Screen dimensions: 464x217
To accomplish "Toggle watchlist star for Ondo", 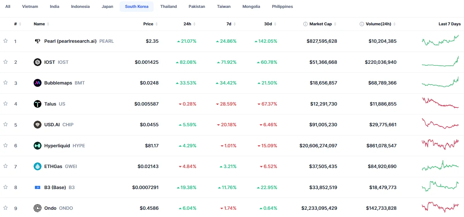I will pyautogui.click(x=5, y=208).
